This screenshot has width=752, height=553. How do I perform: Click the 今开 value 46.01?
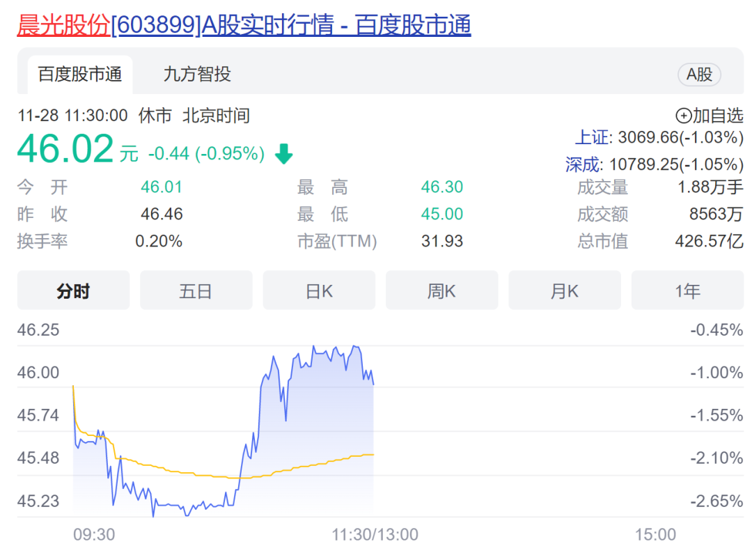click(x=162, y=187)
